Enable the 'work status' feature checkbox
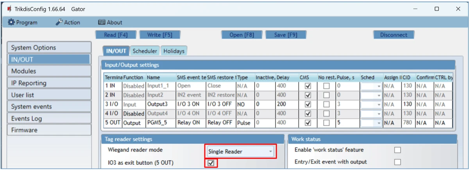This screenshot has width=469, height=171. [397, 150]
